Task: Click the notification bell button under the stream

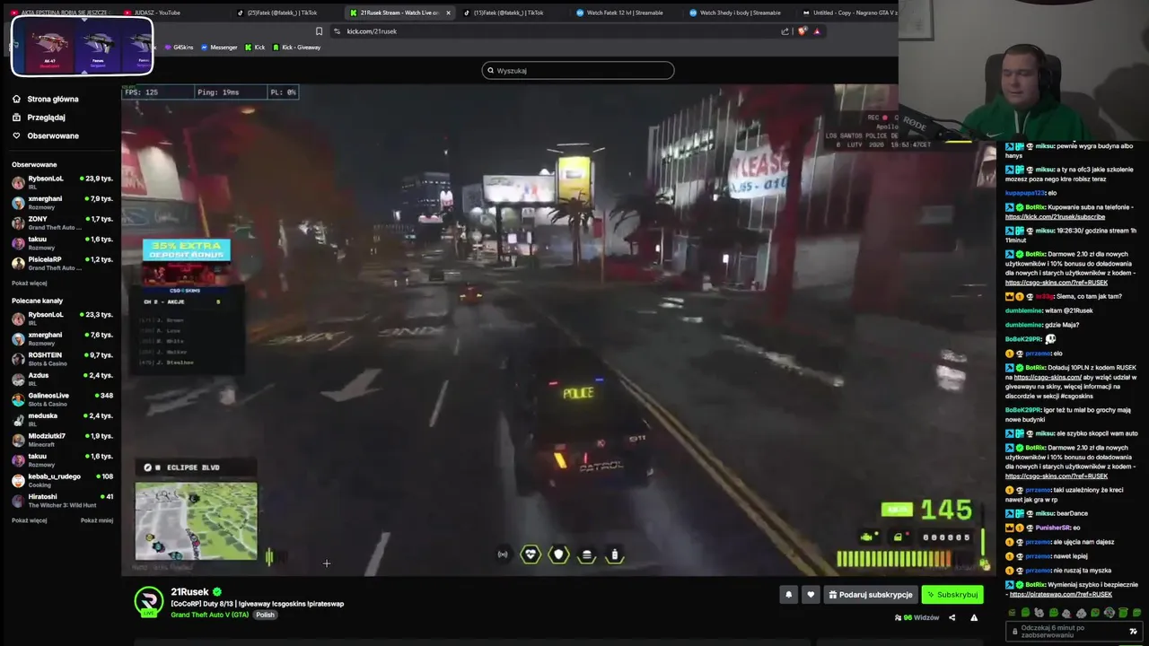Action: point(788,594)
